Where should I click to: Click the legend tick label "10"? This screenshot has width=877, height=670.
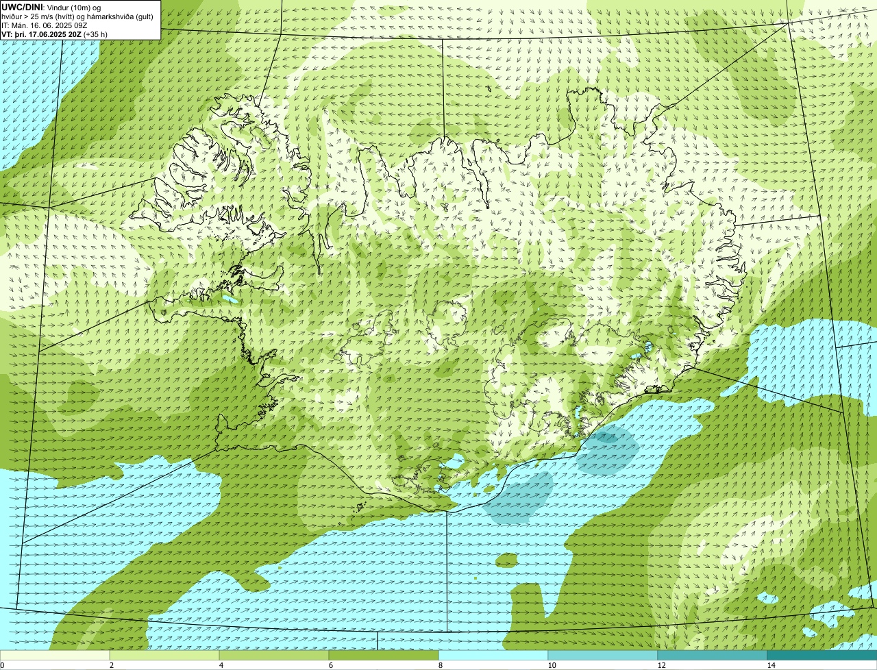click(551, 665)
